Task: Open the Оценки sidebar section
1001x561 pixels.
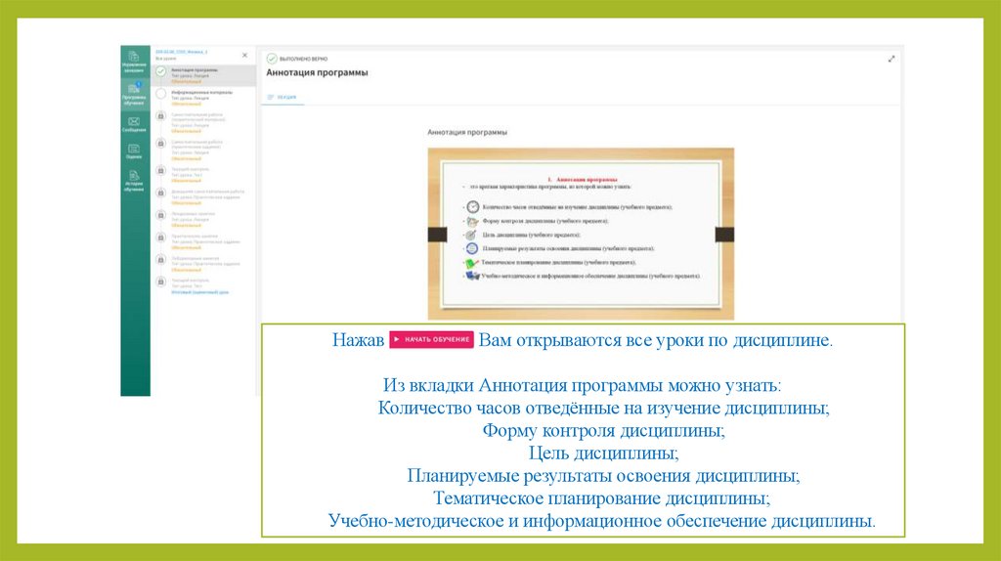Action: coord(134,151)
